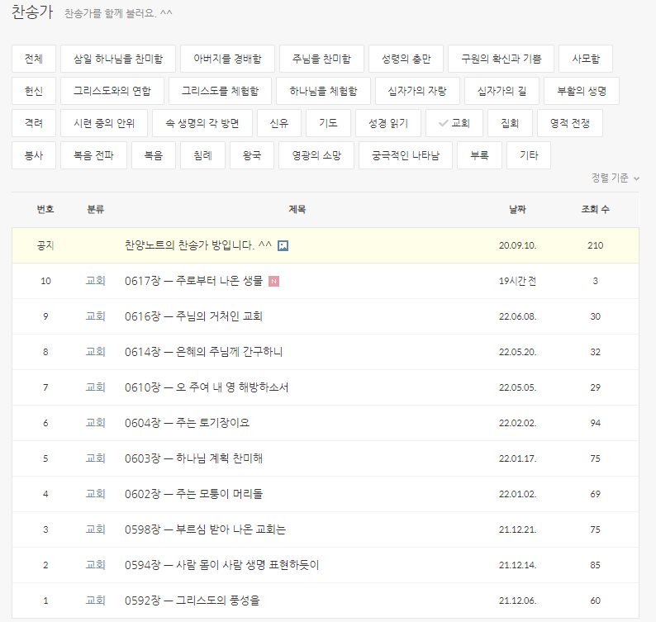Click the 교회 category label in row 9
The width and height of the screenshot is (656, 622).
(96, 316)
